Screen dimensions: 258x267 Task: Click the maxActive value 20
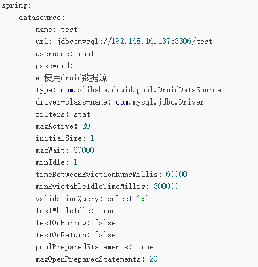[86, 126]
